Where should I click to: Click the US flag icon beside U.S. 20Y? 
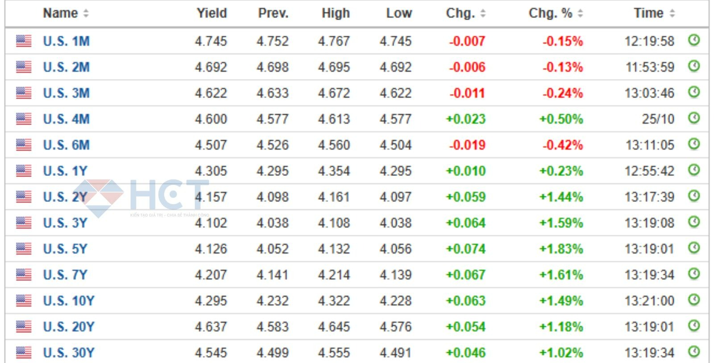(x=24, y=326)
